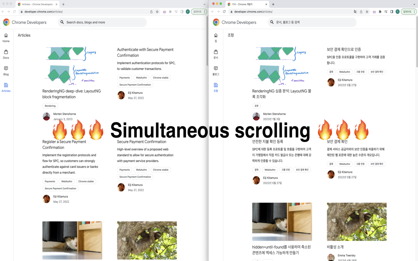Click the '문서, 블로그 등 검색' search field
This screenshot has height=261, width=418.
pyautogui.click(x=312, y=22)
